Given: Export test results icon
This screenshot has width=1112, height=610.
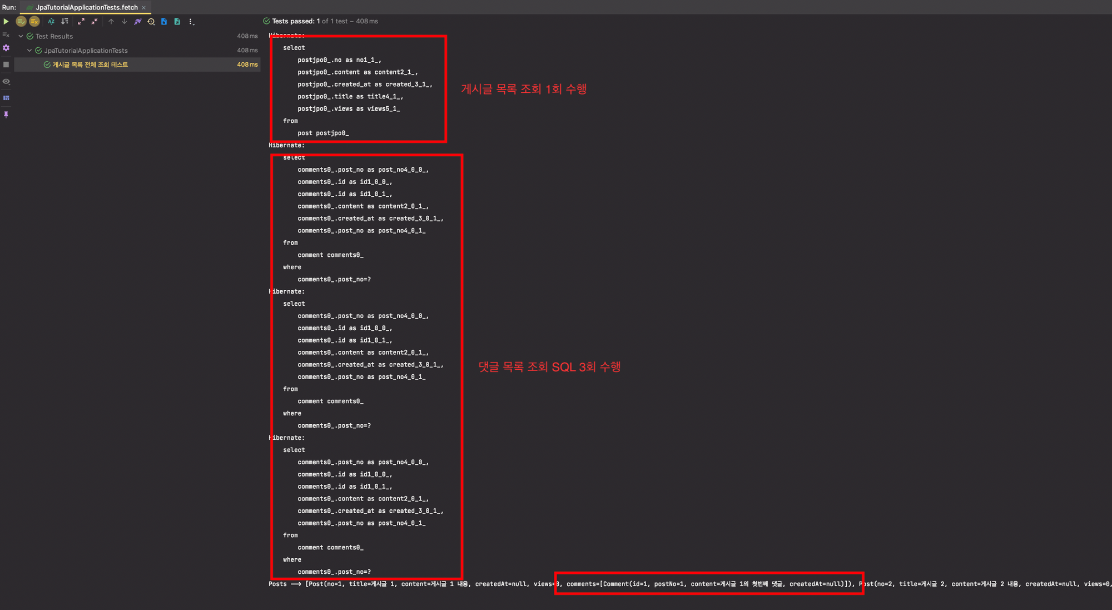Looking at the screenshot, I should tap(177, 22).
